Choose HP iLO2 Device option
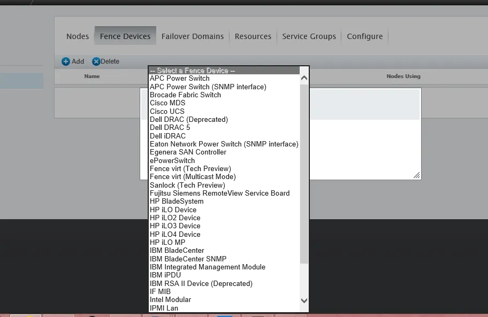This screenshot has width=488, height=317. click(x=224, y=218)
